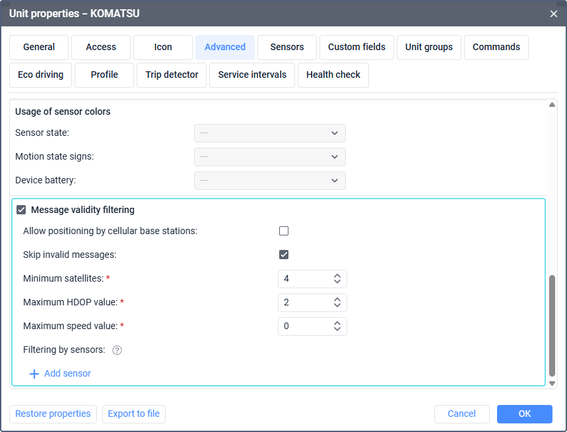Click the plus icon for Add sensor
This screenshot has height=432, width=567.
point(34,374)
